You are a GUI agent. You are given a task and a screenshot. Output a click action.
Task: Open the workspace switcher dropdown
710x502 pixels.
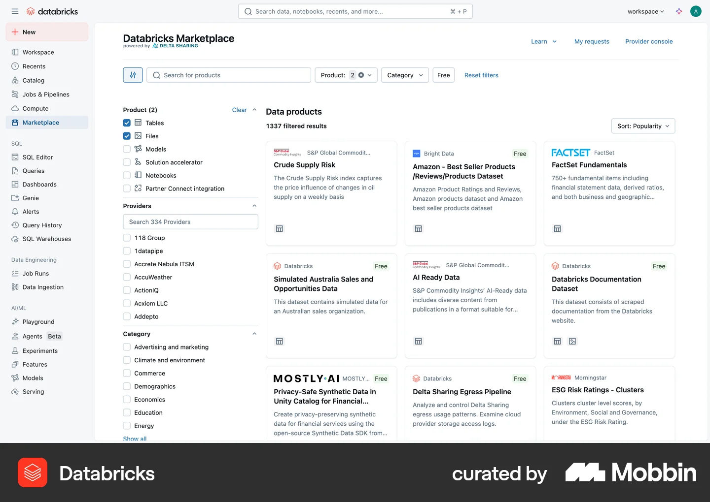click(646, 11)
